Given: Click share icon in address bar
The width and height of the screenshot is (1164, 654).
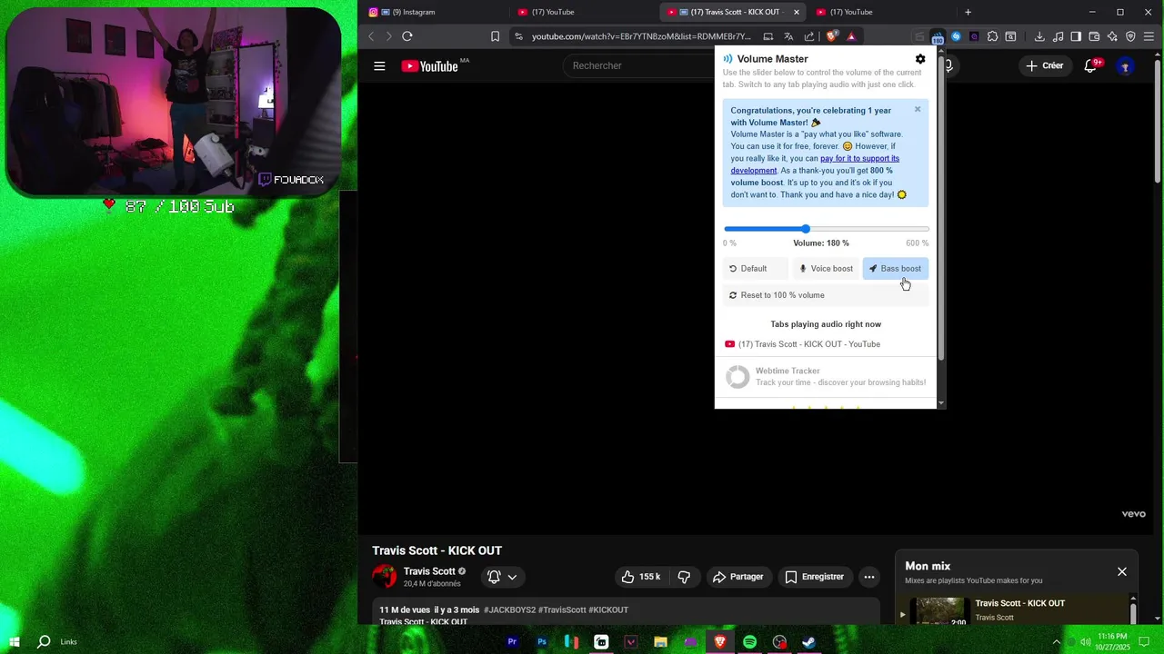Looking at the screenshot, I should tap(808, 36).
